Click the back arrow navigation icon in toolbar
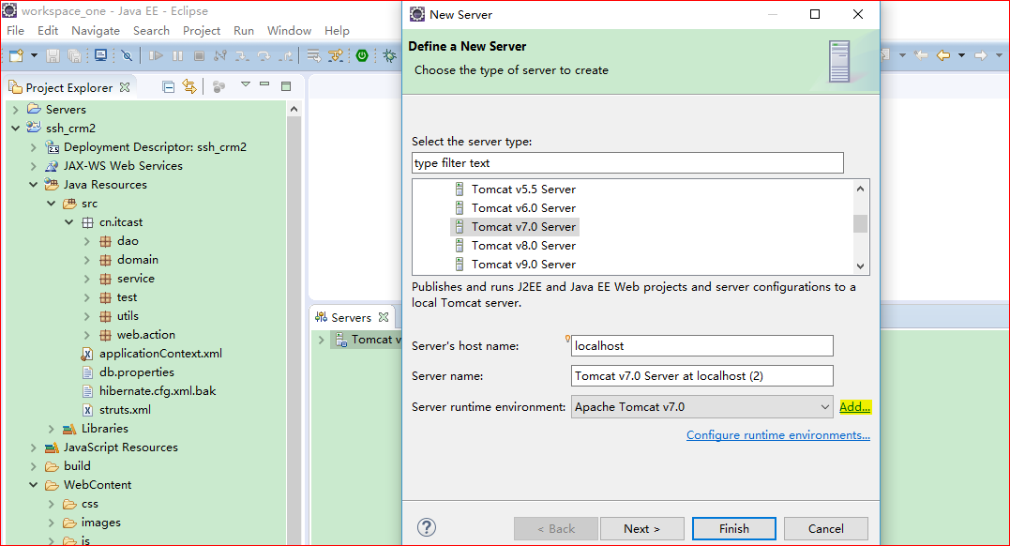Viewport: 1010px width, 546px height. click(x=943, y=55)
